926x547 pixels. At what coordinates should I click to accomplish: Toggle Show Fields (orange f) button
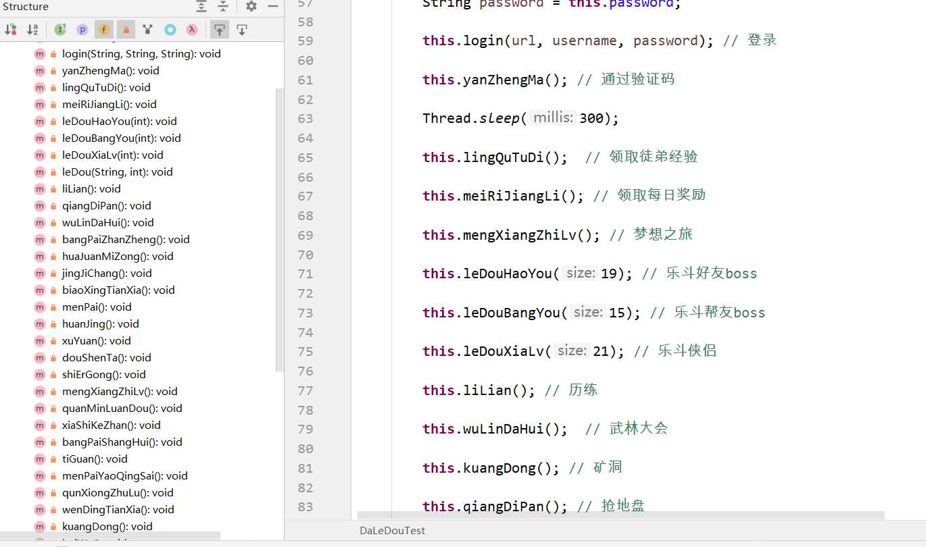click(104, 29)
